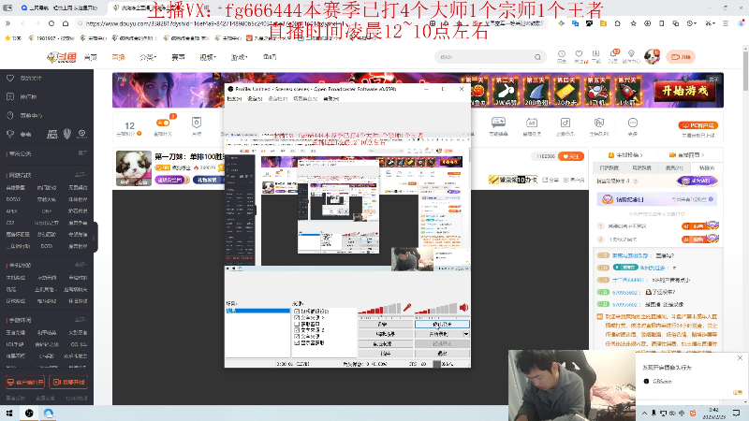Open Windows notification center icon
The image size is (749, 421).
(736, 413)
